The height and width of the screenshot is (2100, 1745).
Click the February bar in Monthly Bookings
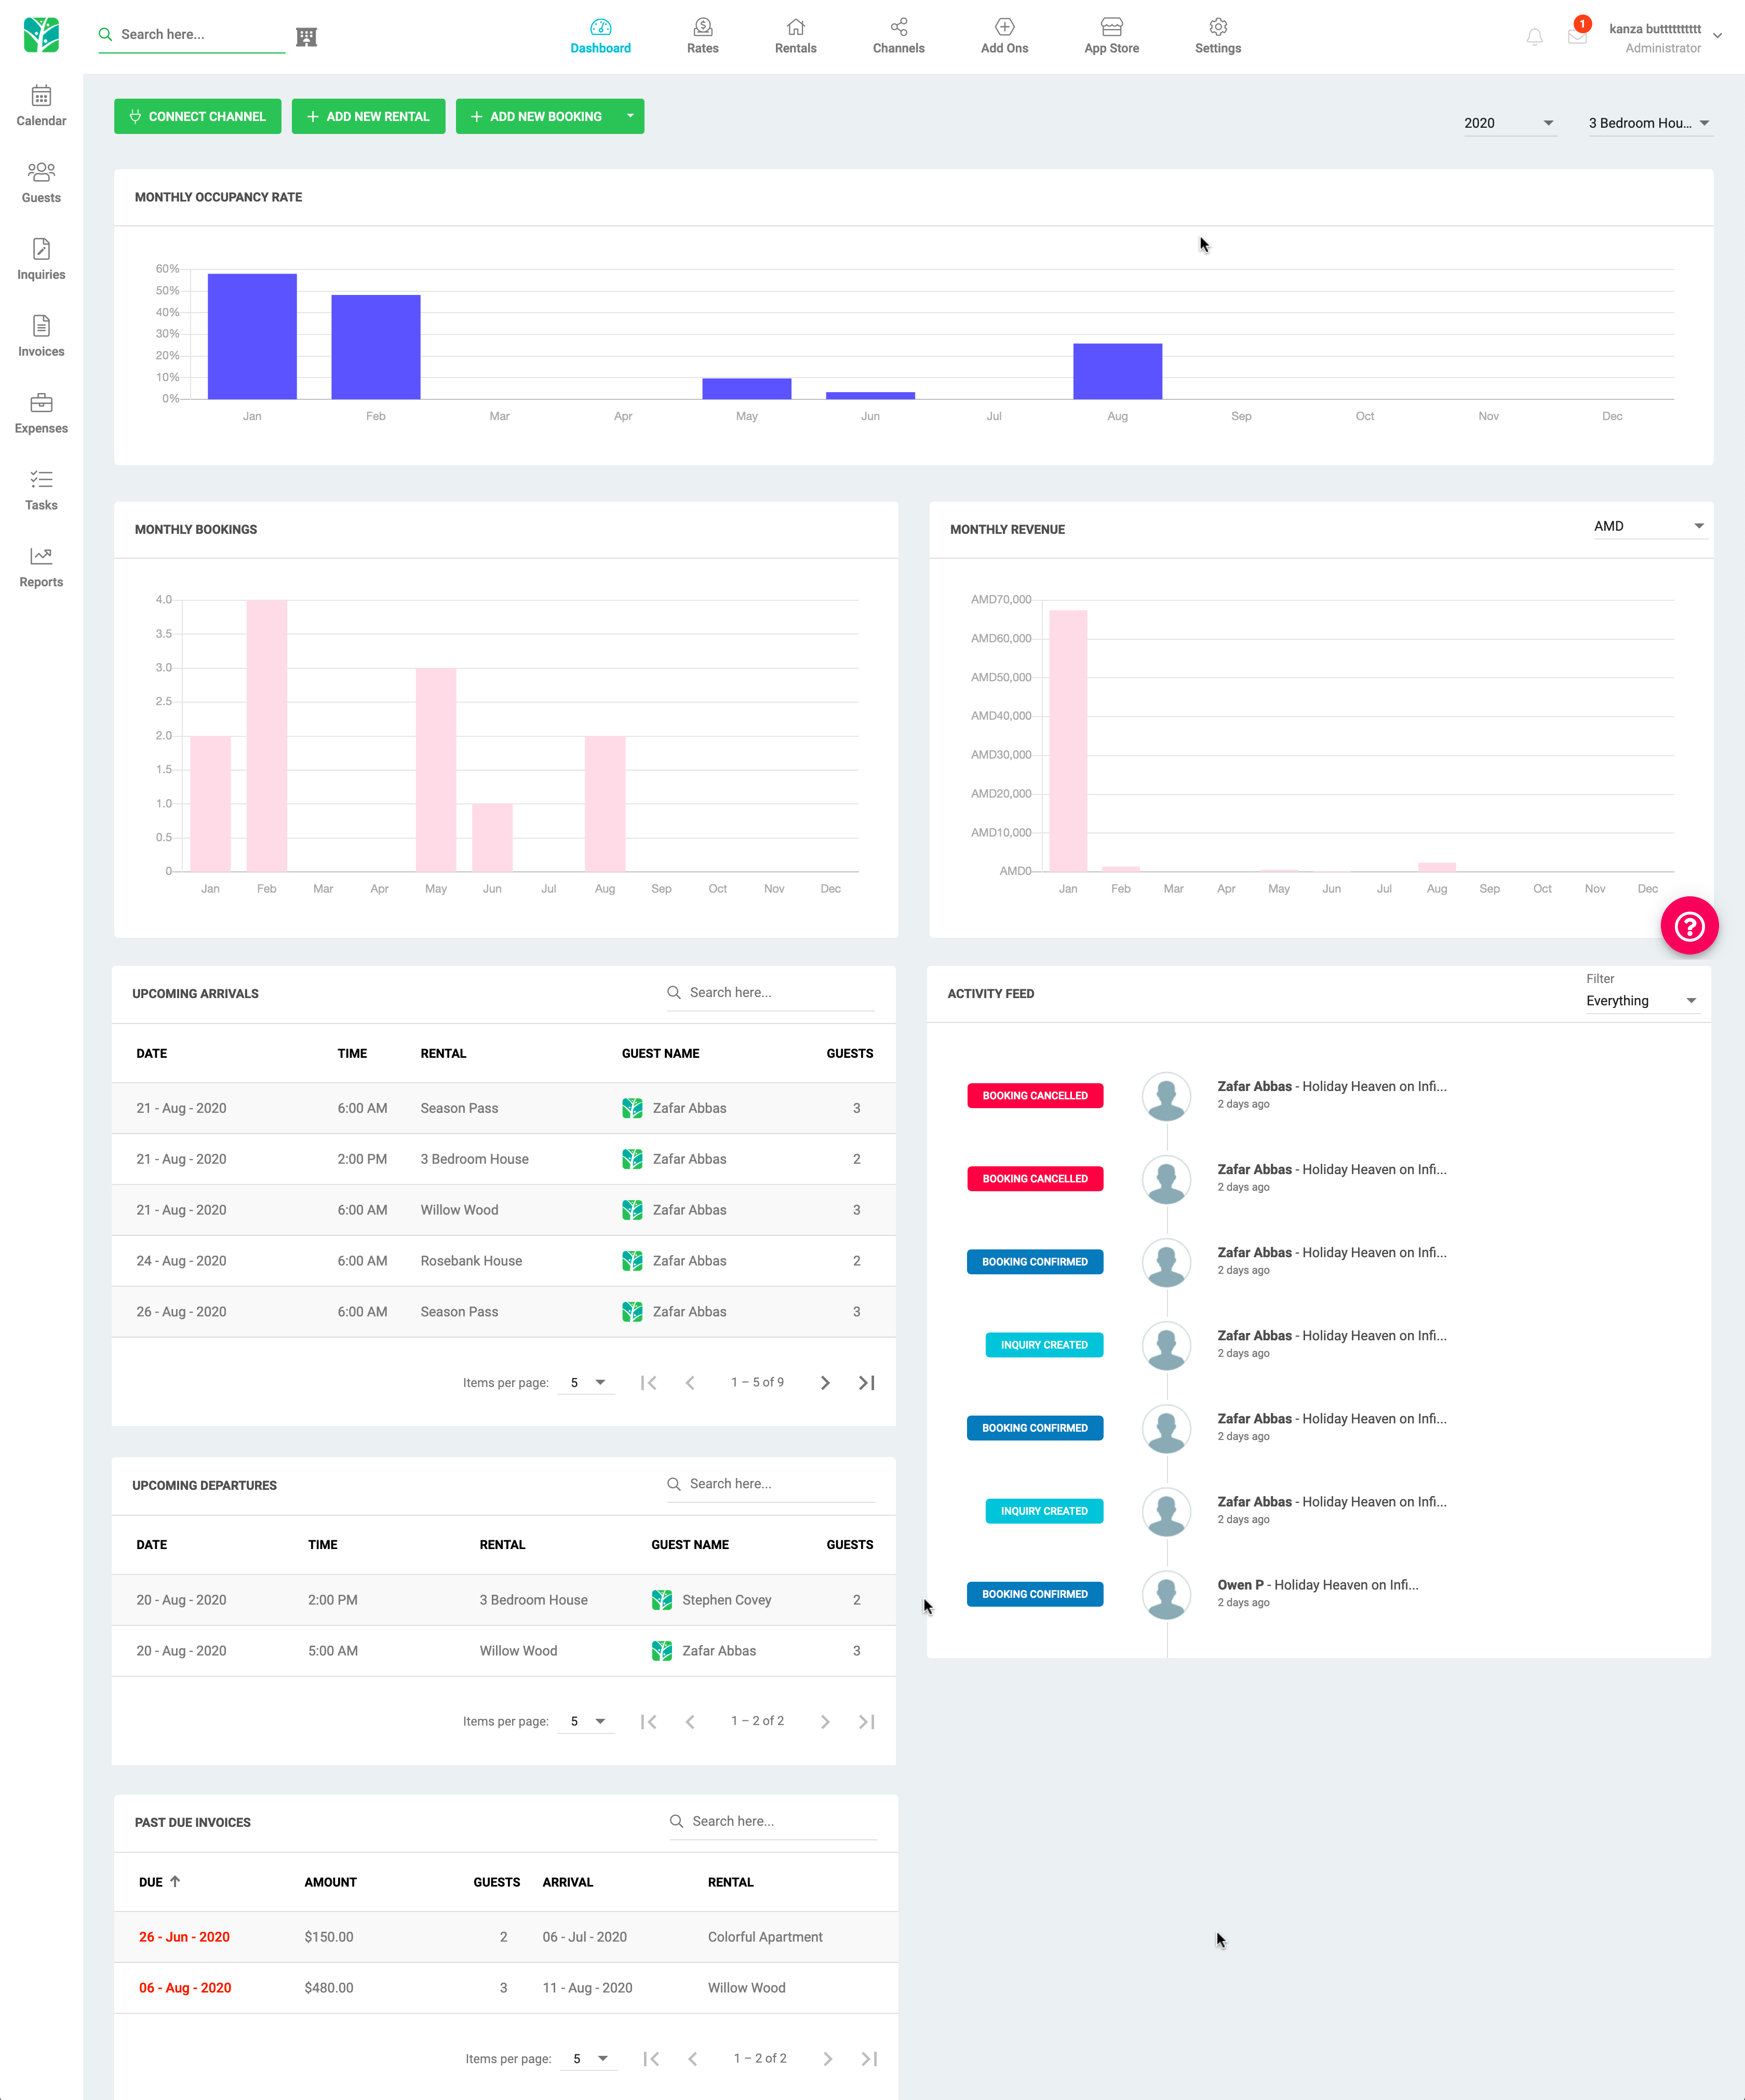click(267, 735)
